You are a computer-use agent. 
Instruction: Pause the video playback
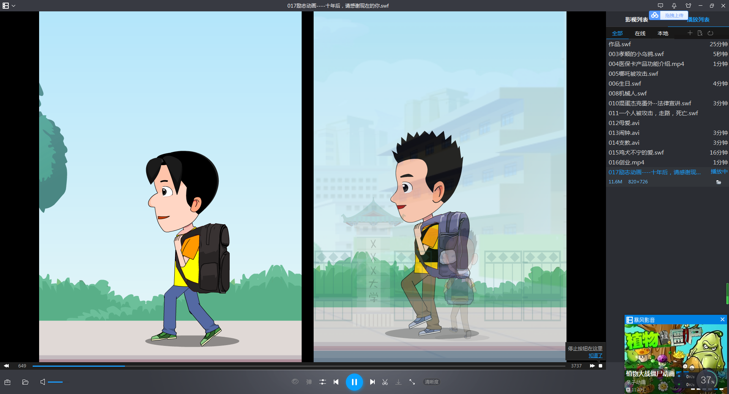(x=354, y=382)
